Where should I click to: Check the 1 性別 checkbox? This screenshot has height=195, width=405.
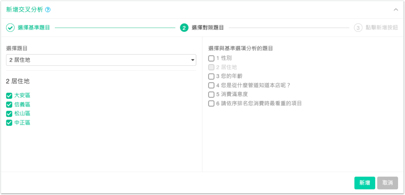211,58
